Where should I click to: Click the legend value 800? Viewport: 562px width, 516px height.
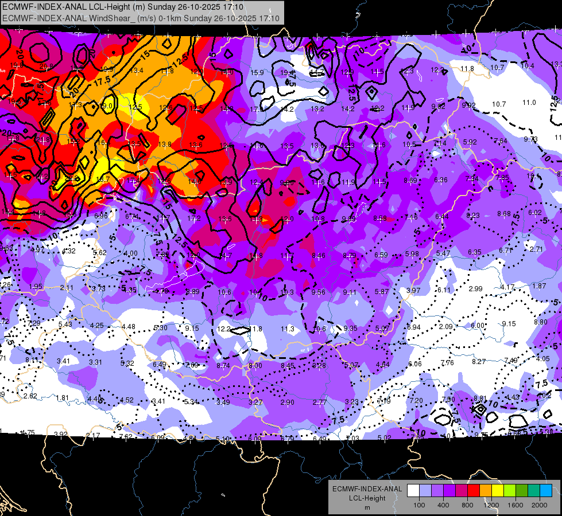tap(467, 505)
